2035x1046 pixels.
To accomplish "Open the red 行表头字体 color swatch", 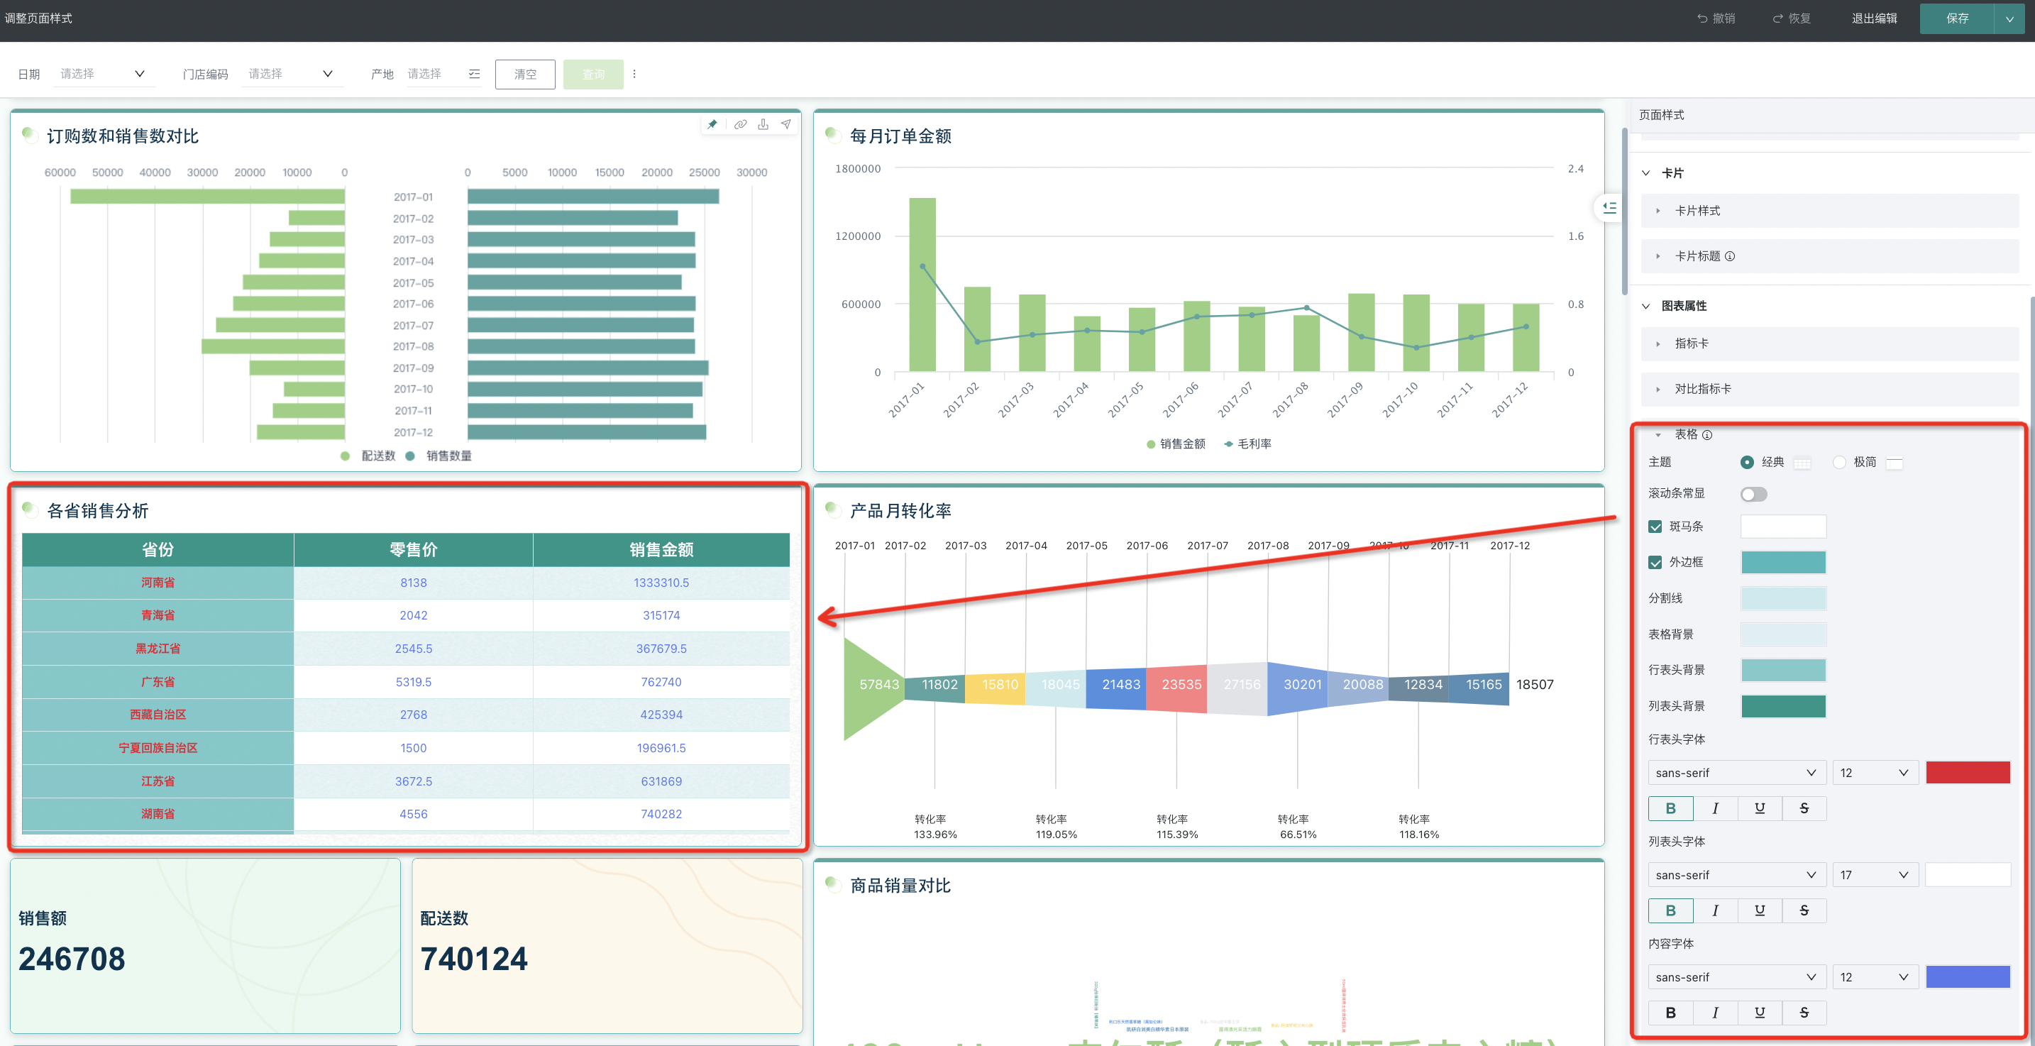I will 1966,773.
